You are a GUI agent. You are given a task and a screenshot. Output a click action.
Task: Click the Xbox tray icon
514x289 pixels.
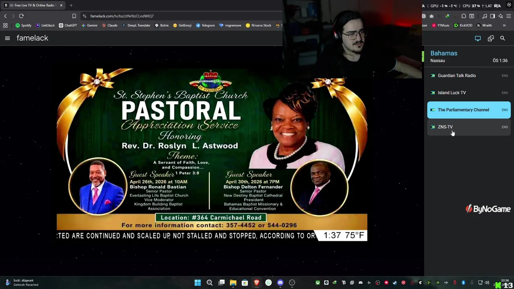[318, 283]
